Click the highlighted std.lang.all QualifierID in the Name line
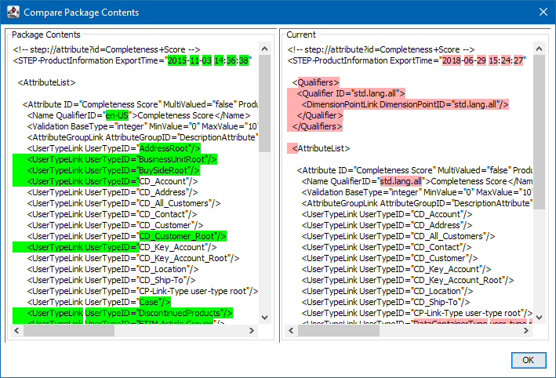556x378 pixels. [x=401, y=182]
